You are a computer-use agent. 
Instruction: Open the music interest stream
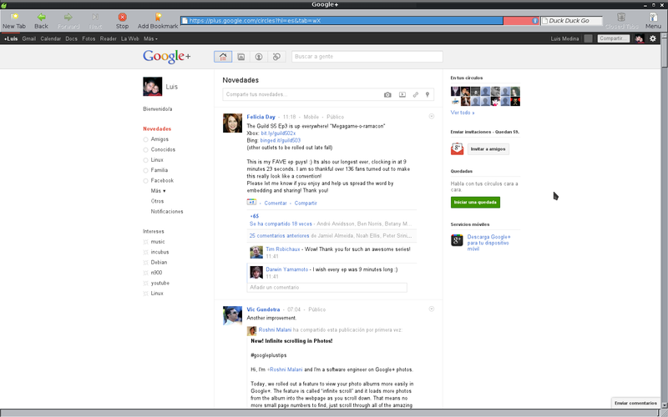158,242
